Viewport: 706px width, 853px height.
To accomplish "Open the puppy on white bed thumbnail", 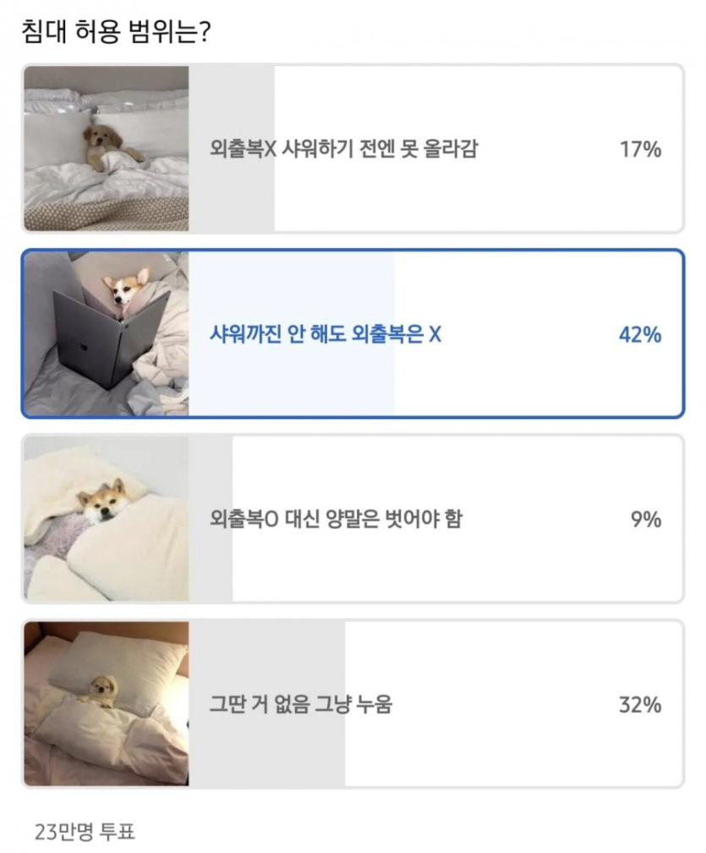I will pyautogui.click(x=107, y=149).
